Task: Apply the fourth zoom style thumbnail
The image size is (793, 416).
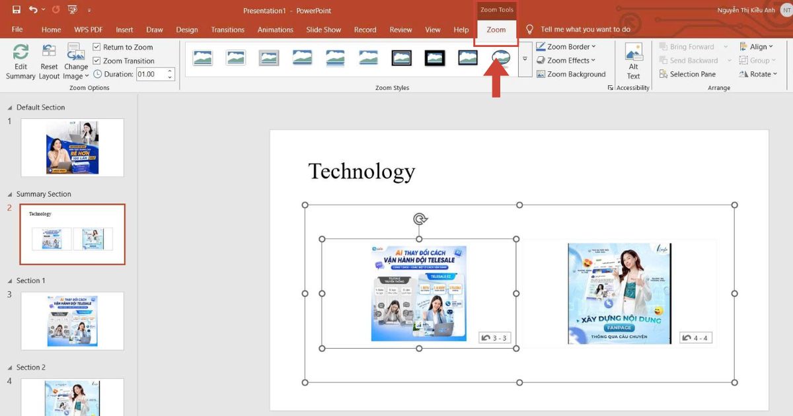Action: 302,58
